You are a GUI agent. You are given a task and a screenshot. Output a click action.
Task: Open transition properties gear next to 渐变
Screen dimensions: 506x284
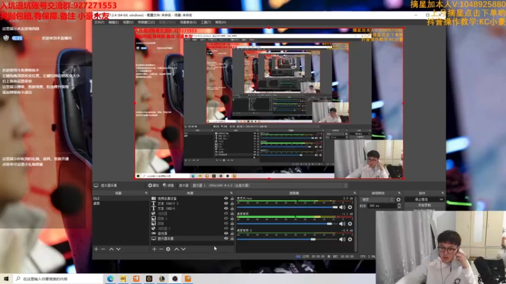click(398, 199)
